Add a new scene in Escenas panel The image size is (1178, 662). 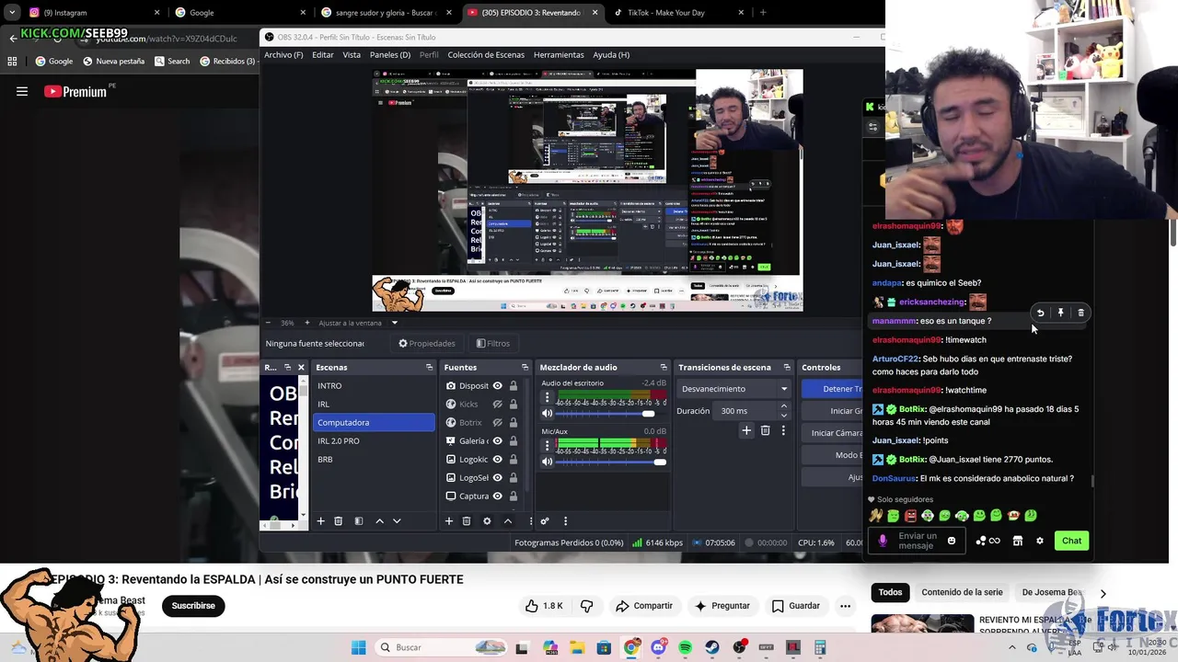tap(320, 521)
